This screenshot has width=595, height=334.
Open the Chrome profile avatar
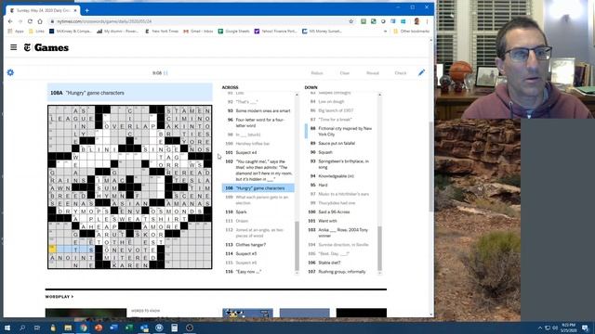pos(416,21)
